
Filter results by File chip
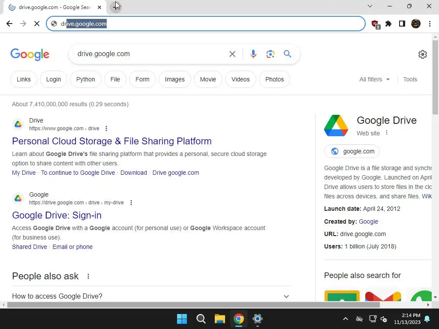click(115, 79)
